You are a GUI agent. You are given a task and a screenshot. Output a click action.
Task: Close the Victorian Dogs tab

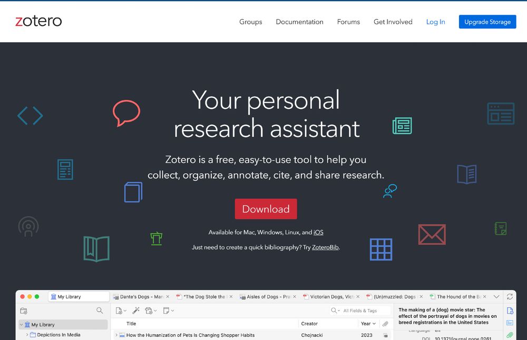click(x=358, y=297)
